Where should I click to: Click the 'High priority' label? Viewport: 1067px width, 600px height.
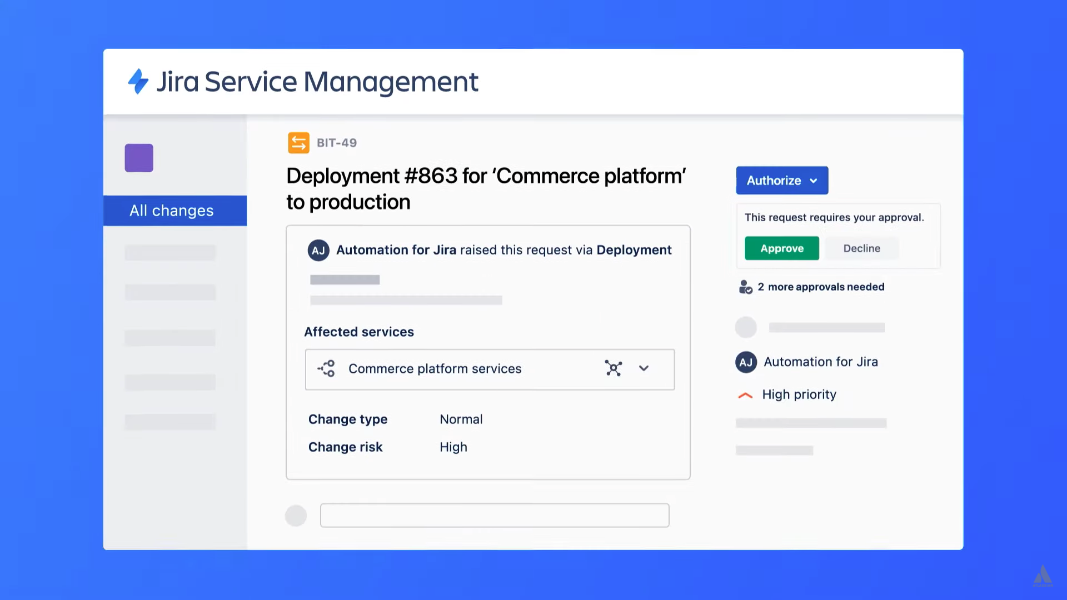tap(799, 394)
